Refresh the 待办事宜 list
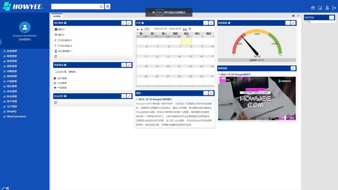 (x=55, y=56)
